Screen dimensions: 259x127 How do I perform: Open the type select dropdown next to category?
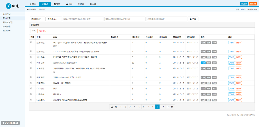pos(54,19)
